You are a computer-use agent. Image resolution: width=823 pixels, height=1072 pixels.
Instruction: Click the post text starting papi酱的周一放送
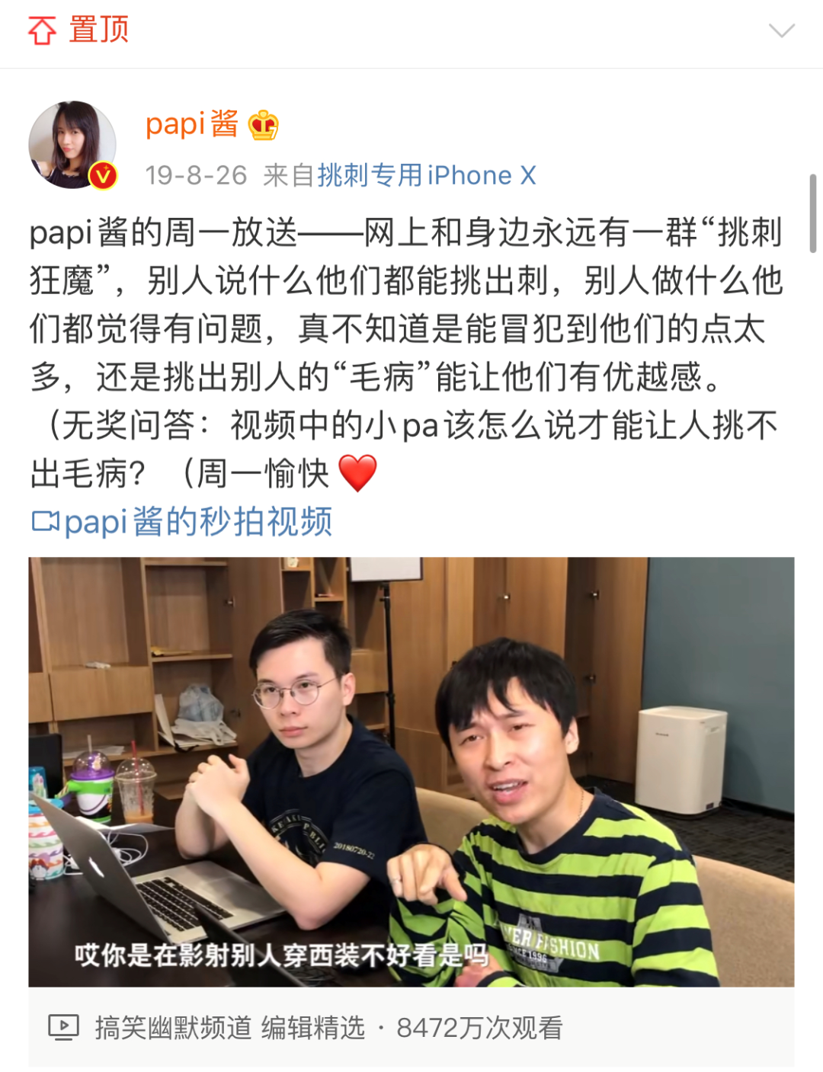coord(406,353)
